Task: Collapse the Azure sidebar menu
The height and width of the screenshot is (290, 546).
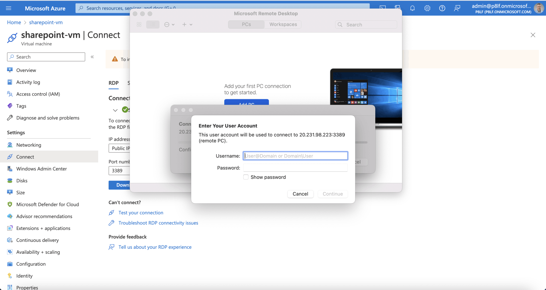Action: [x=92, y=57]
